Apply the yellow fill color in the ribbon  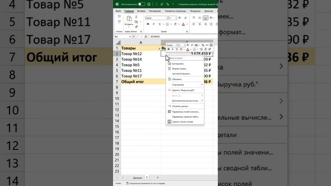[175, 24]
